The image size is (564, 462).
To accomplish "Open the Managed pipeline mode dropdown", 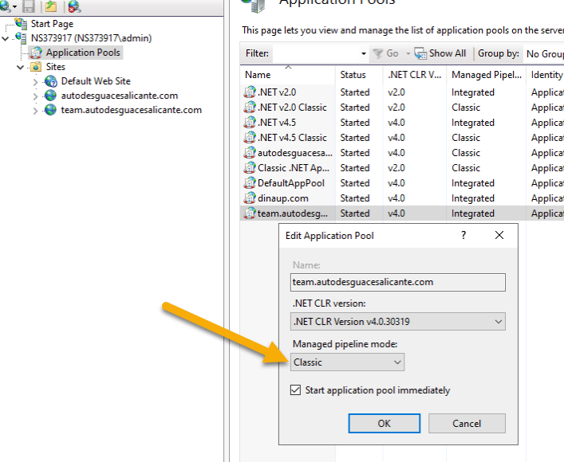I will (x=348, y=362).
